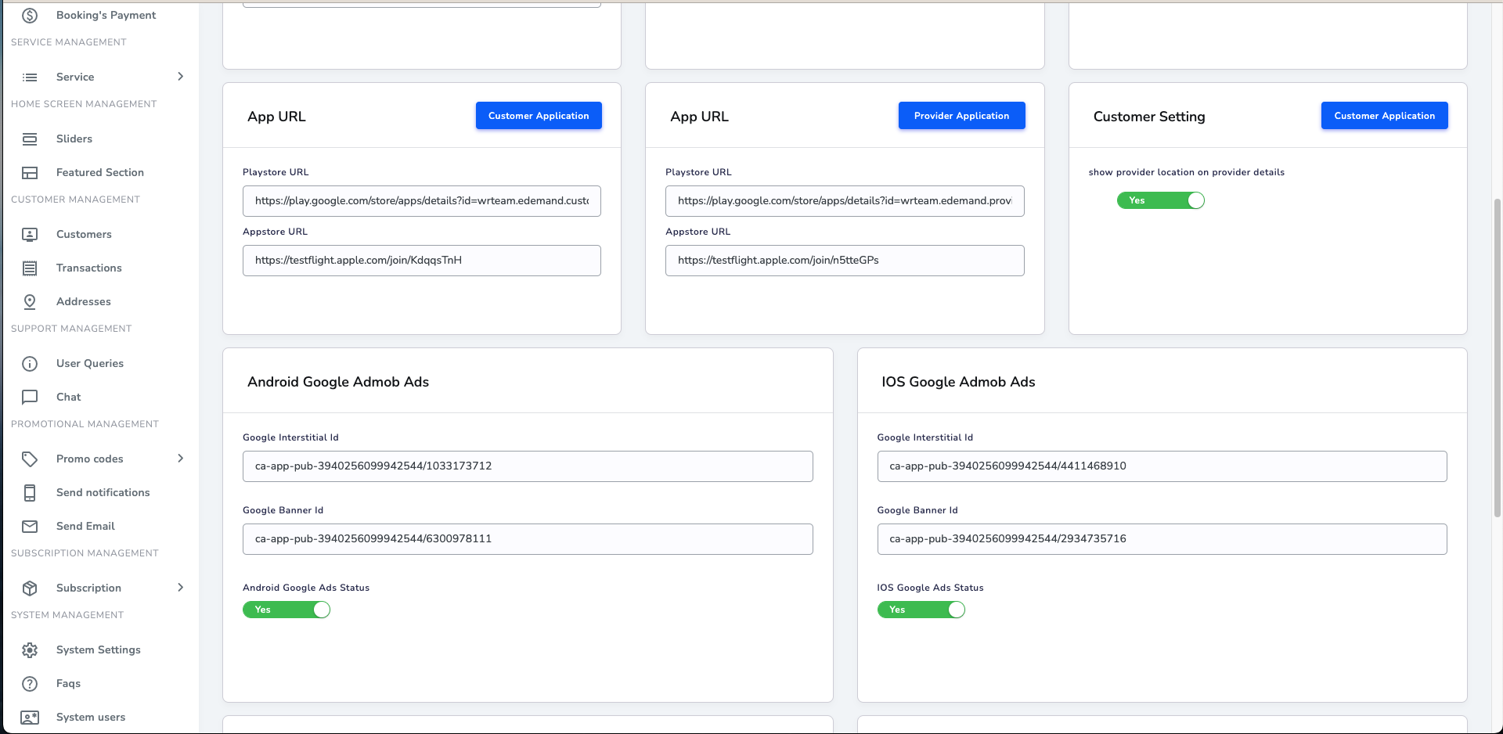Click the Promo codes tag icon

tap(30, 459)
